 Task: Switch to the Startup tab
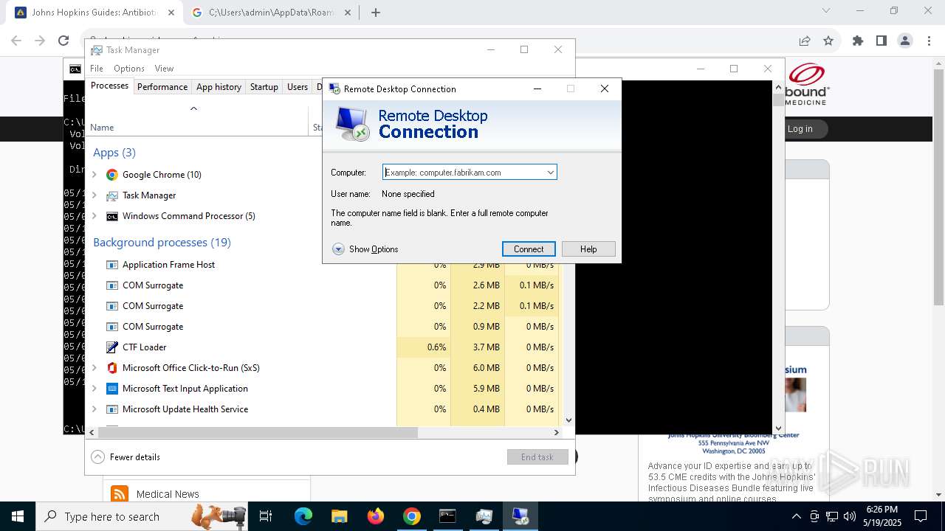pyautogui.click(x=264, y=87)
